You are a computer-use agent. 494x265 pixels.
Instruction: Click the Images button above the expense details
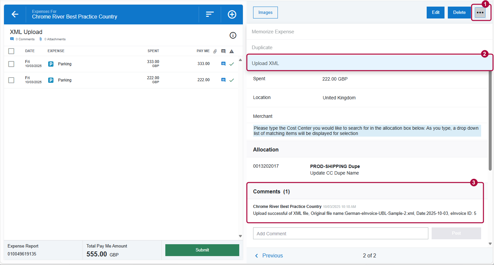(265, 12)
